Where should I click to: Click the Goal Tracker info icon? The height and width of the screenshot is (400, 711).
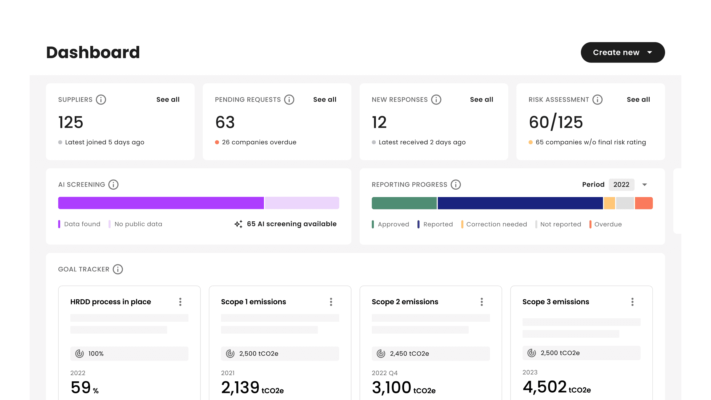tap(118, 269)
